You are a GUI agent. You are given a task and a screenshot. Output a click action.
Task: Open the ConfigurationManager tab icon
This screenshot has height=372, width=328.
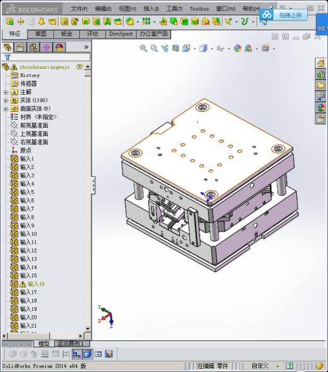click(33, 47)
